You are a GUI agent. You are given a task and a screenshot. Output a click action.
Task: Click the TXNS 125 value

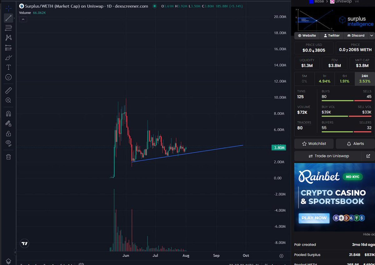tap(300, 97)
